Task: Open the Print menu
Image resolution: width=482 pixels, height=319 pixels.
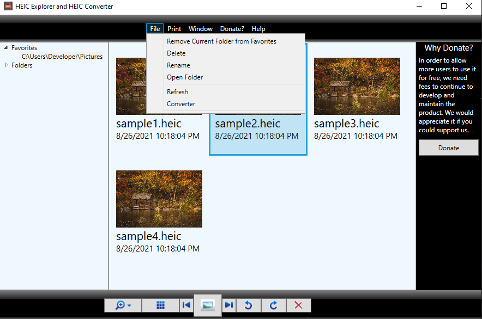Action: tap(174, 29)
